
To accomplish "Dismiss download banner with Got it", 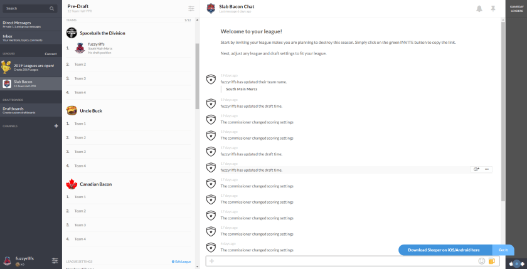I will click(x=503, y=250).
